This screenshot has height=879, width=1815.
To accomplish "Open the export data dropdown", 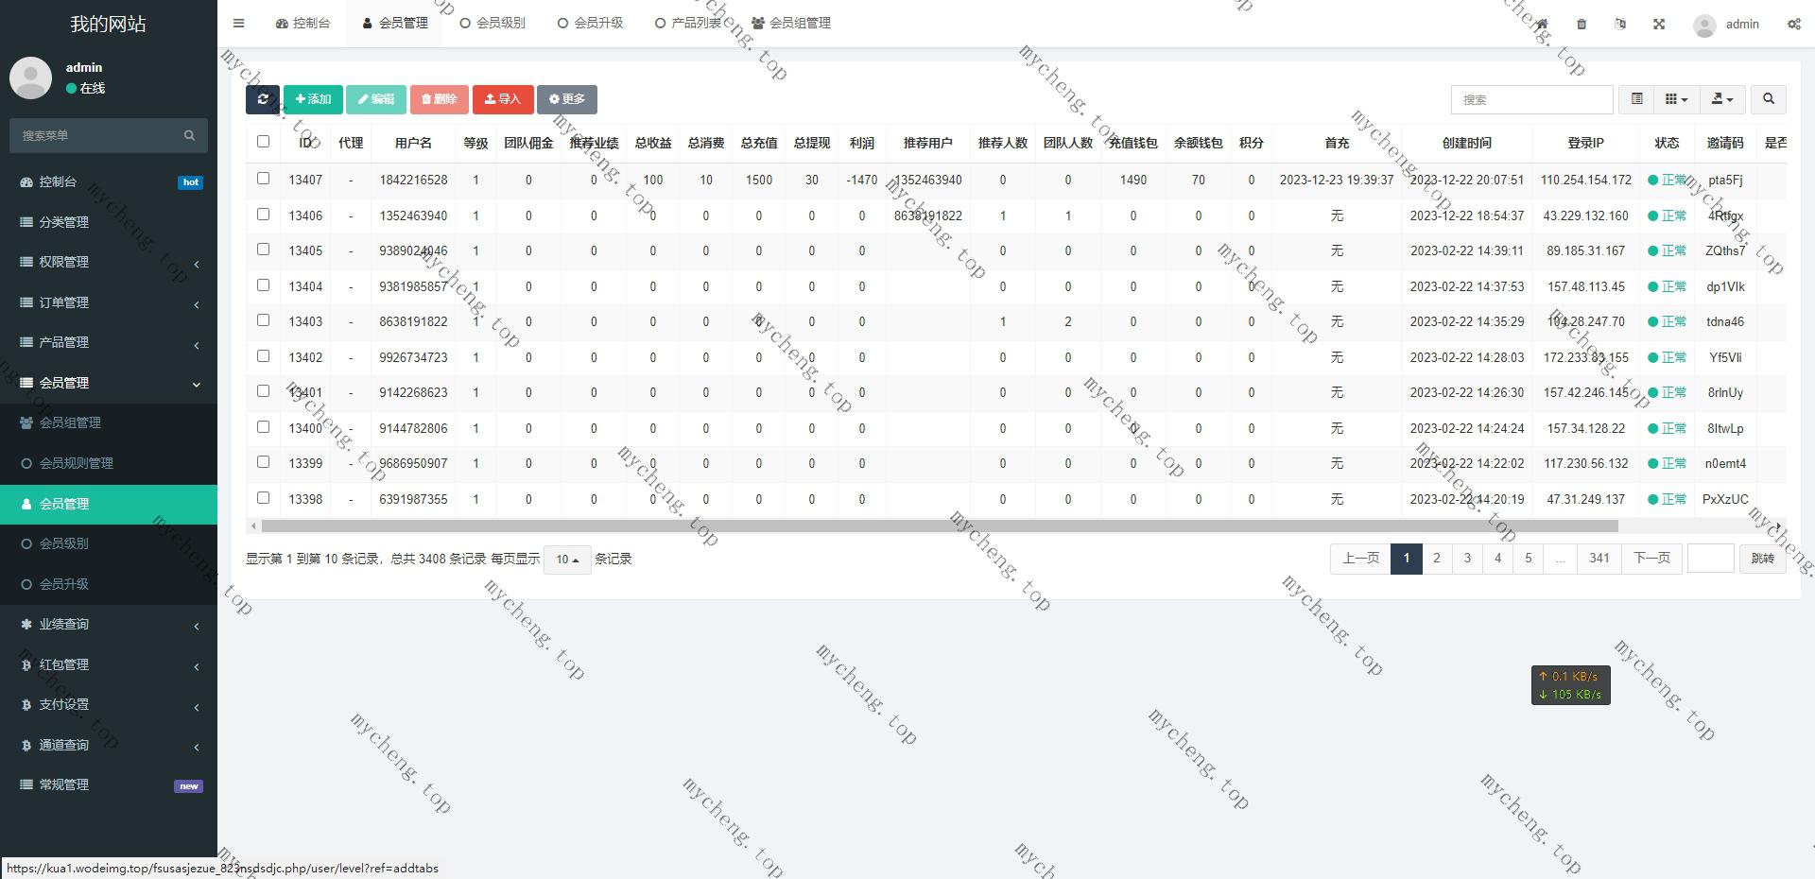I will point(1722,99).
